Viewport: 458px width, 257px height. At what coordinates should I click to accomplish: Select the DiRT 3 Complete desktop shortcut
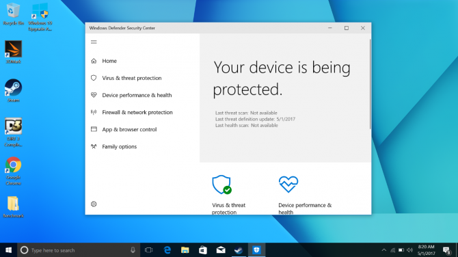tap(13, 133)
